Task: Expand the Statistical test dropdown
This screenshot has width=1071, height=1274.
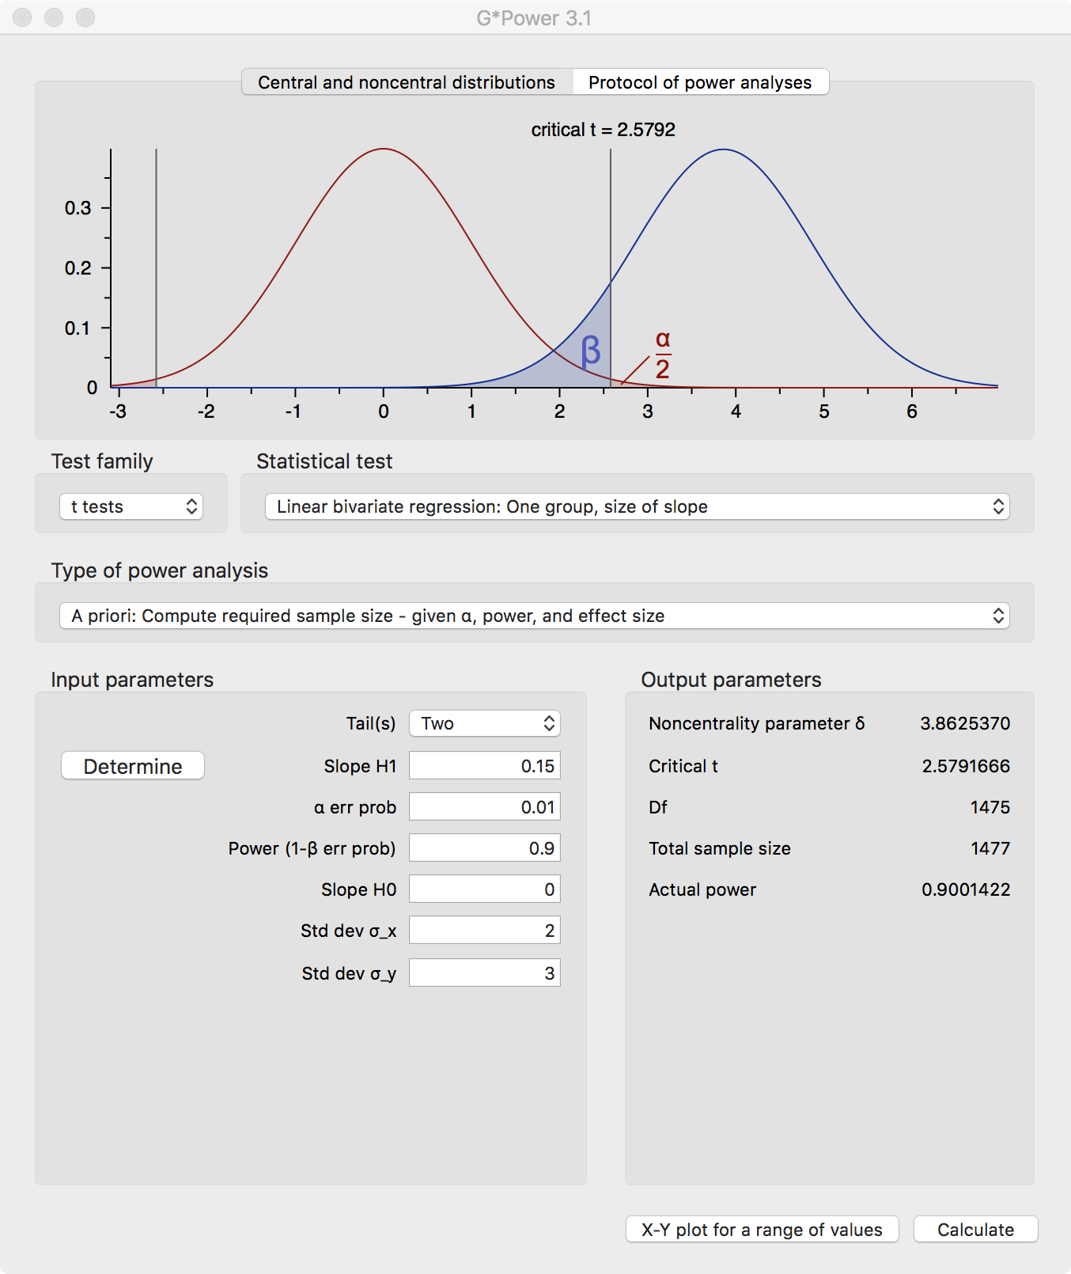Action: (637, 506)
